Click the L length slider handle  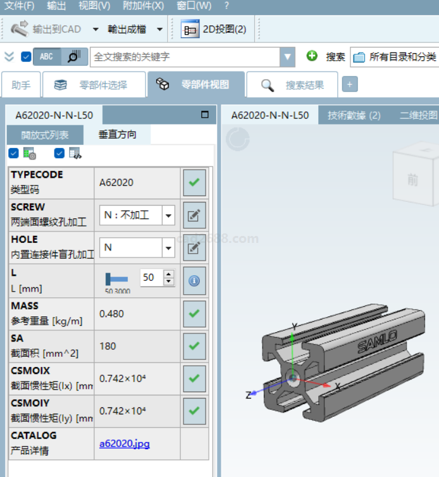click(109, 278)
